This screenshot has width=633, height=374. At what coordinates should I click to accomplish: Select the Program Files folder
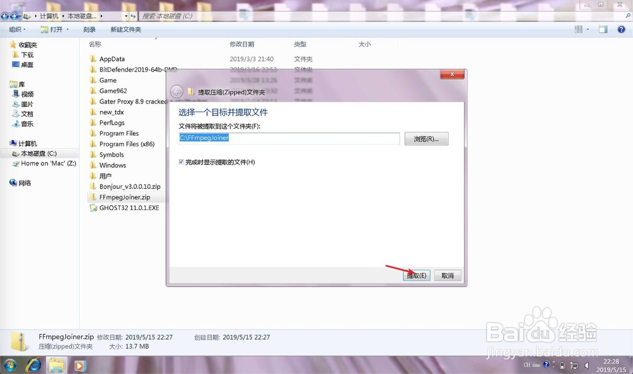coord(119,133)
